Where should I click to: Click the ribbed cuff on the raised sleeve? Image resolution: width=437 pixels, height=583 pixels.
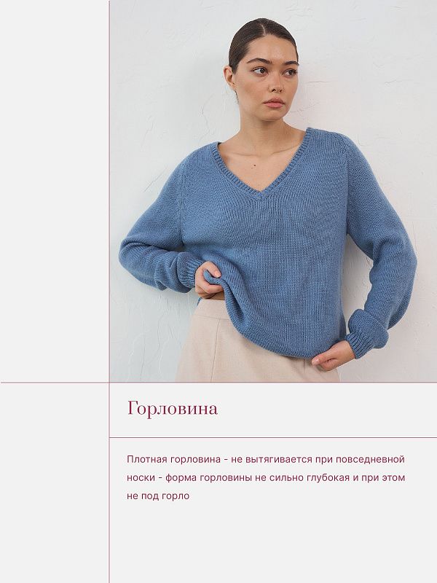pos(185,271)
